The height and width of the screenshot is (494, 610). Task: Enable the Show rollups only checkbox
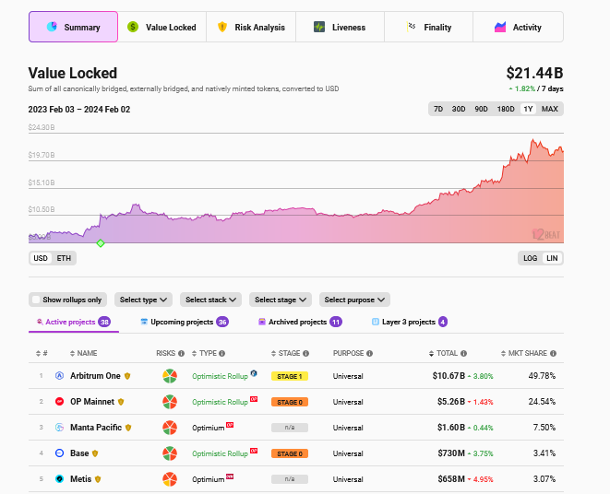(x=36, y=300)
